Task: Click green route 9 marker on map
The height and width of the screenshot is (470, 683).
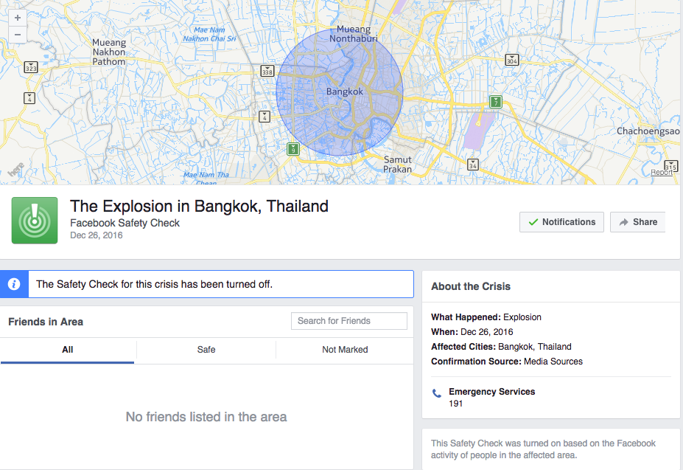Action: pos(293,149)
